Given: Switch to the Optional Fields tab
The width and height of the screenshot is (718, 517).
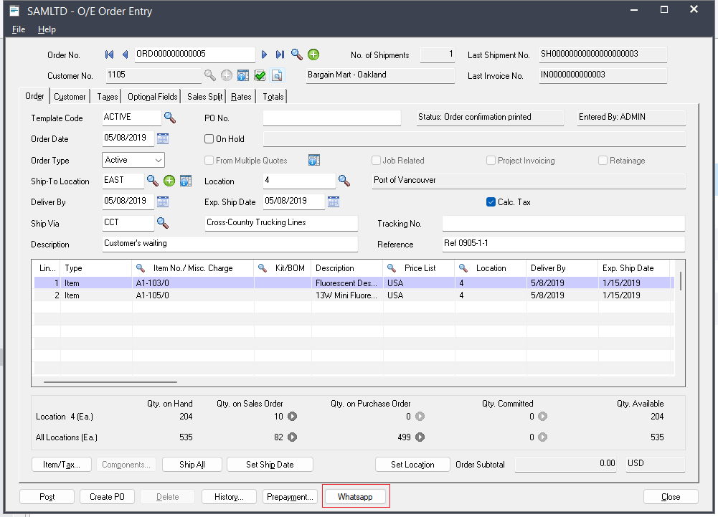Looking at the screenshot, I should [152, 97].
